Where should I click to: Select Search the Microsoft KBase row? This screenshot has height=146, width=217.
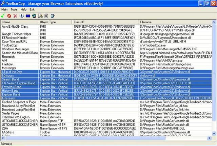tap(106, 53)
